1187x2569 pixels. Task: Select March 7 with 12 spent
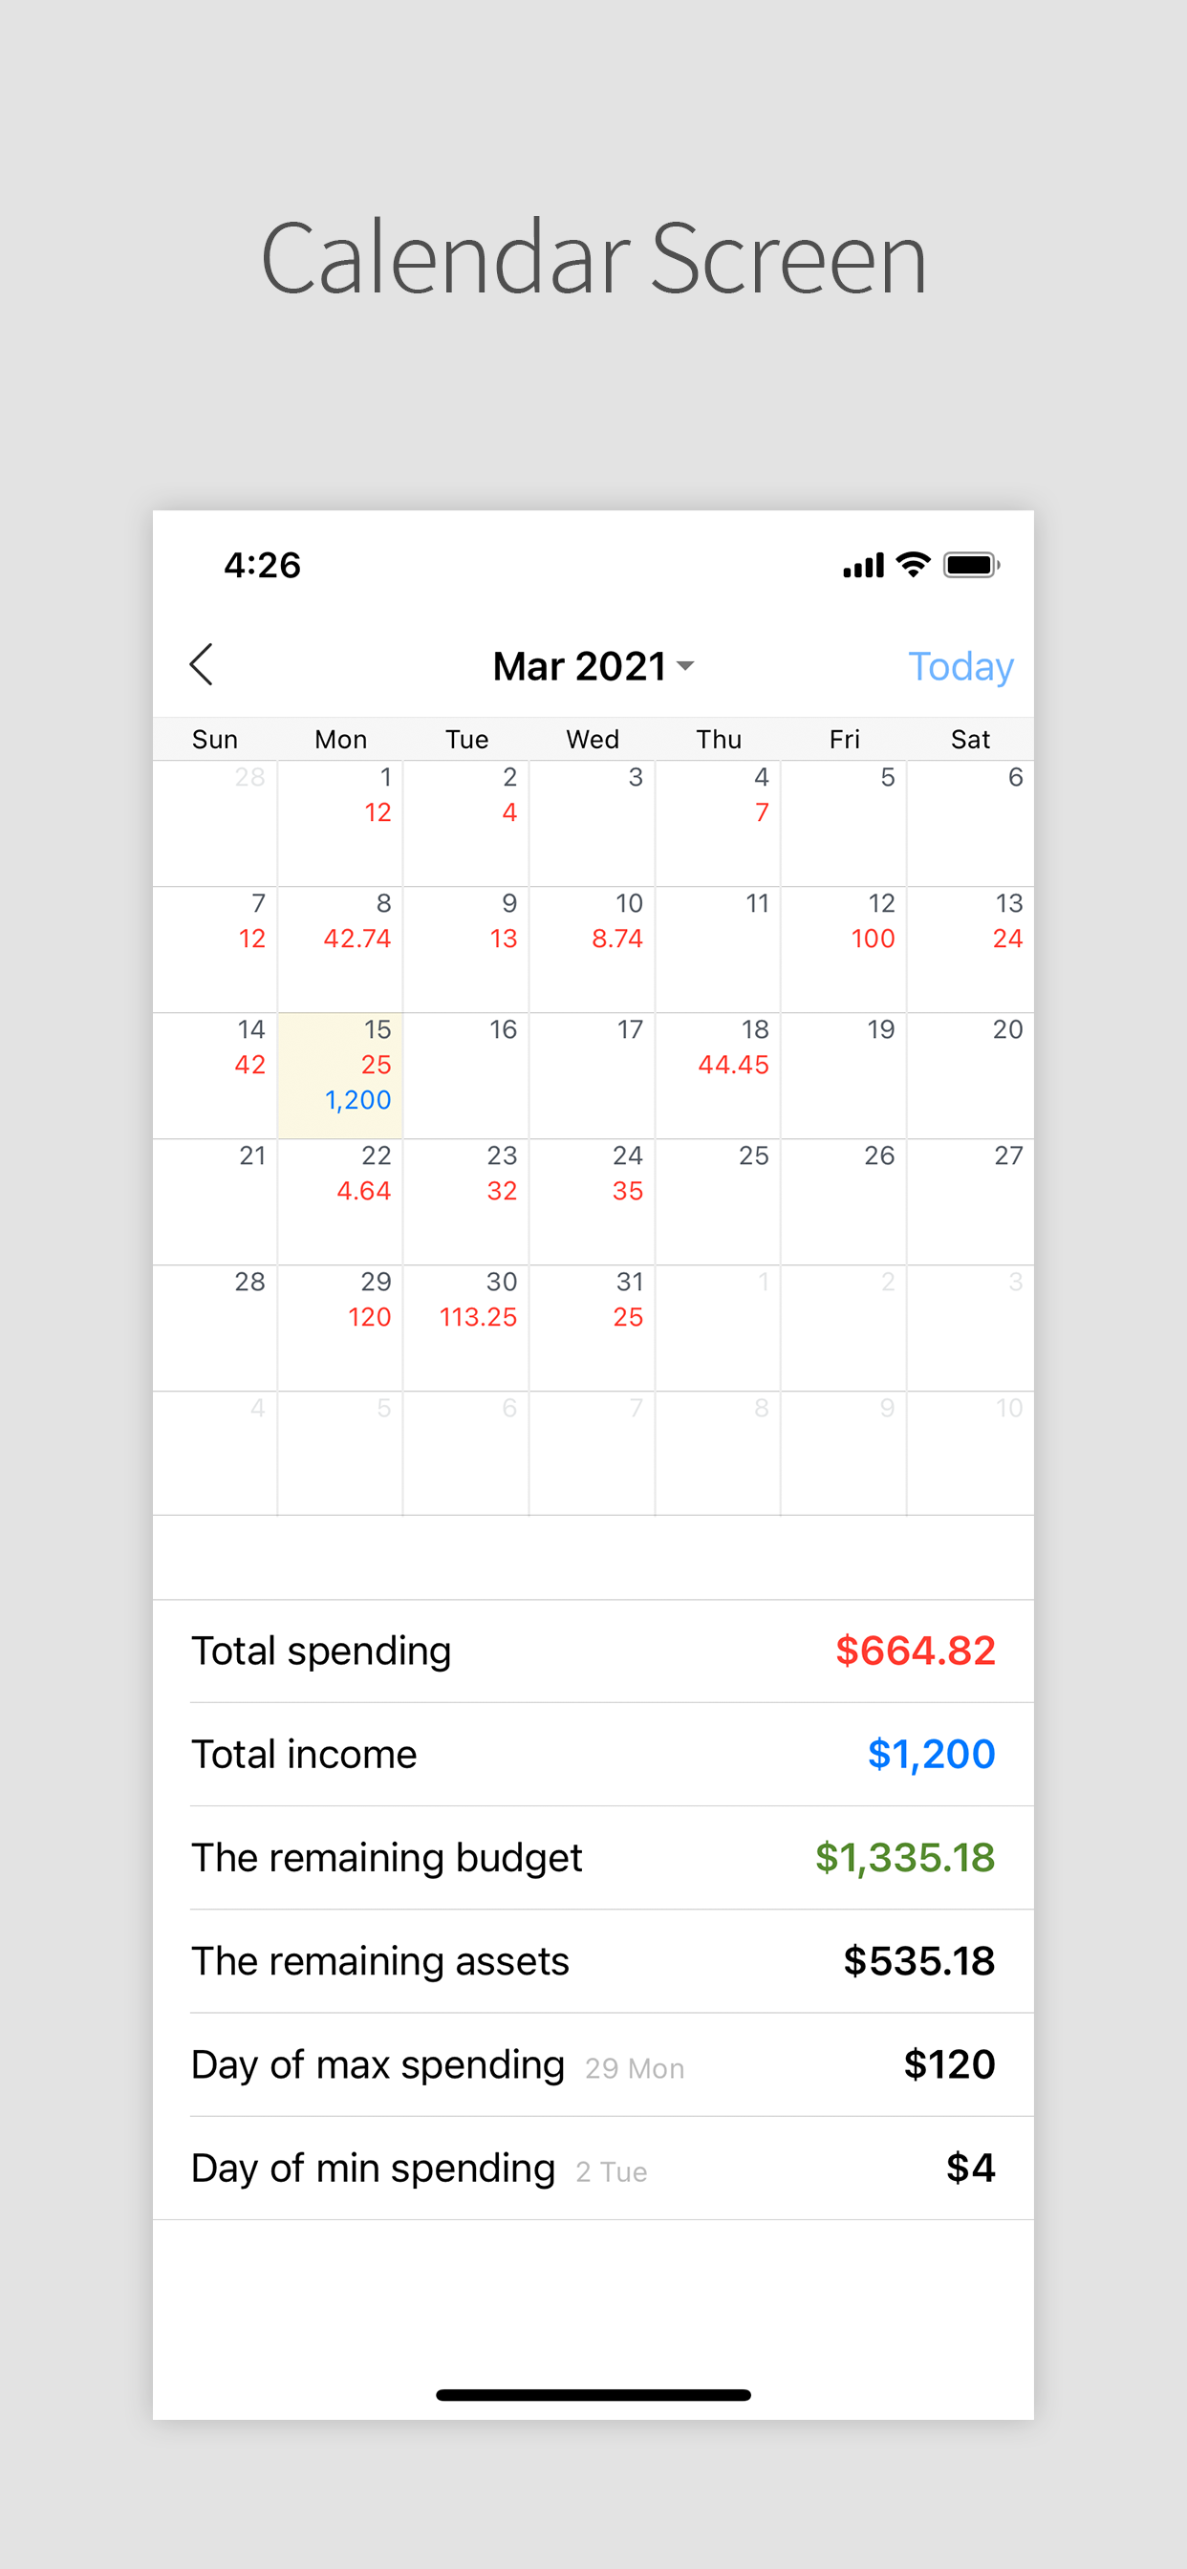coord(214,949)
